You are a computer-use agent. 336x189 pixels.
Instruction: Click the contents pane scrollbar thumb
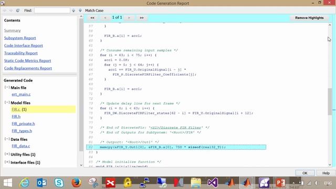pos(81,85)
